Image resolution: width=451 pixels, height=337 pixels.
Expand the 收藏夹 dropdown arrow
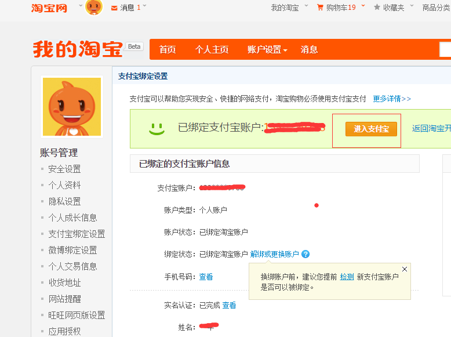click(412, 6)
